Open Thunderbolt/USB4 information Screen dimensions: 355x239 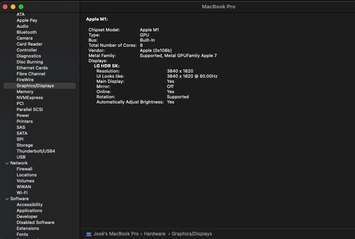(x=36, y=151)
